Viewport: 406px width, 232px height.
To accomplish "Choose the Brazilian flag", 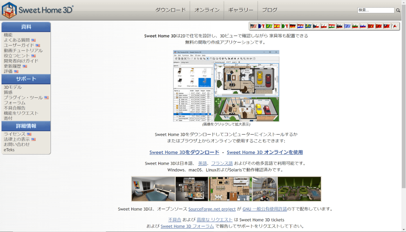I will click(269, 26).
